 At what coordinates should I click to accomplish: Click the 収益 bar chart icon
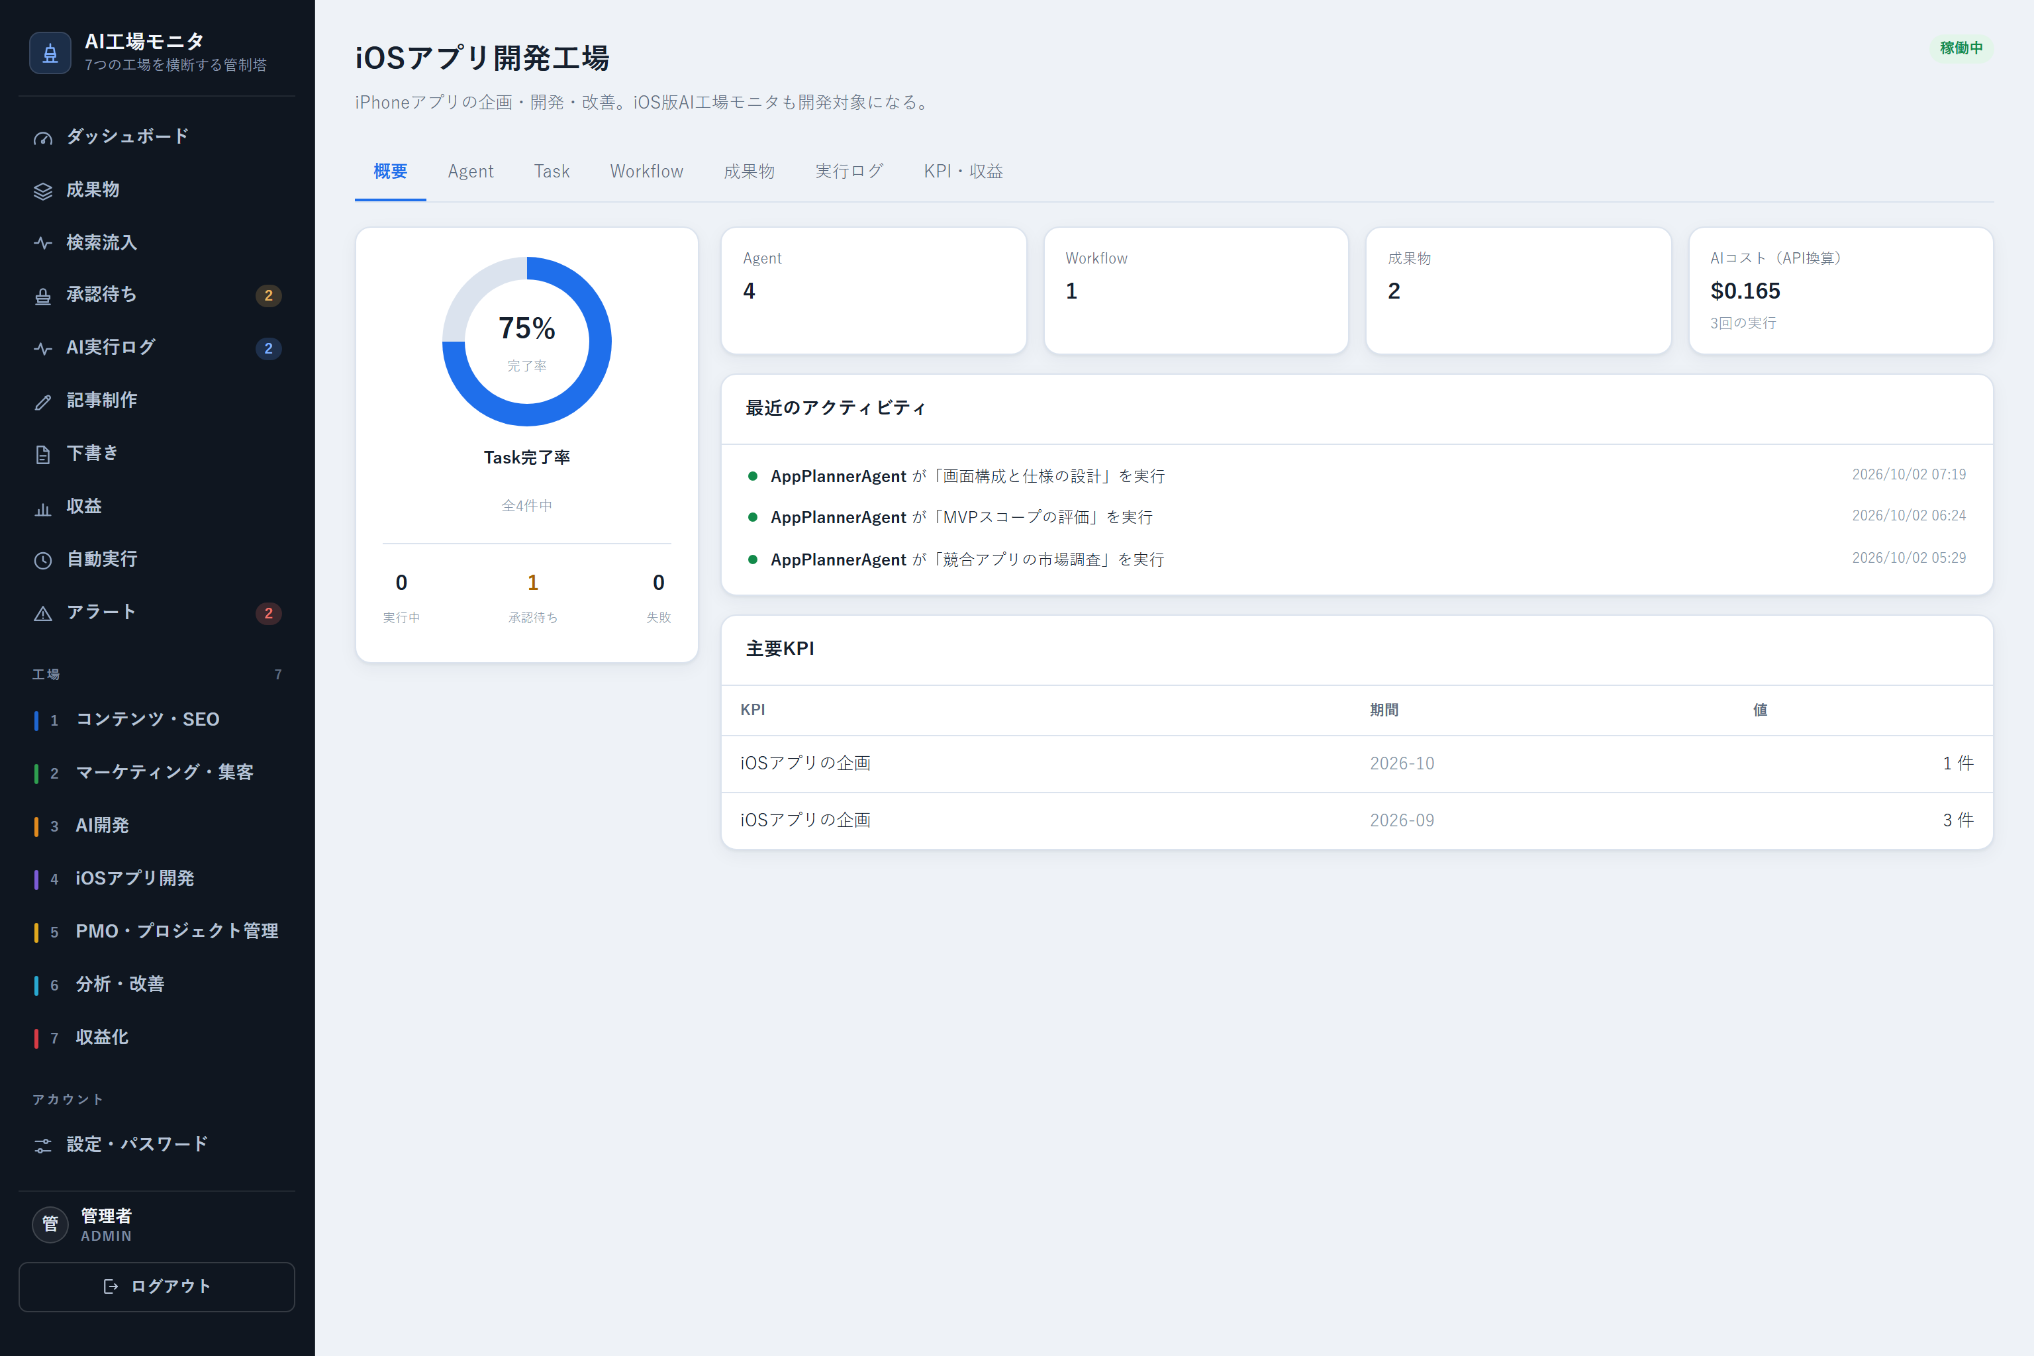pyautogui.click(x=42, y=508)
